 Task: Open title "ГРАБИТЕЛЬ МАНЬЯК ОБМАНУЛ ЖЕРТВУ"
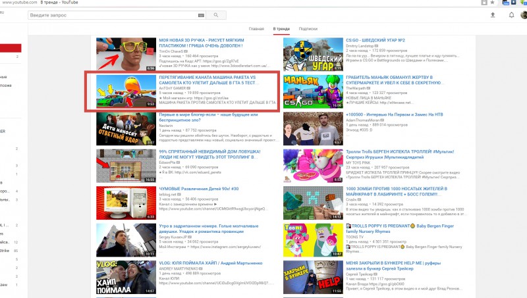[x=393, y=80]
